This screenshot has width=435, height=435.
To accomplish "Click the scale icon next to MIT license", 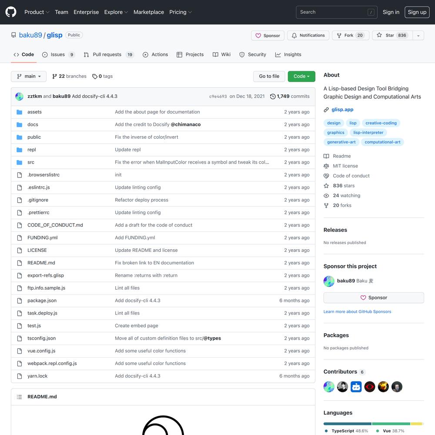I will coord(326,166).
